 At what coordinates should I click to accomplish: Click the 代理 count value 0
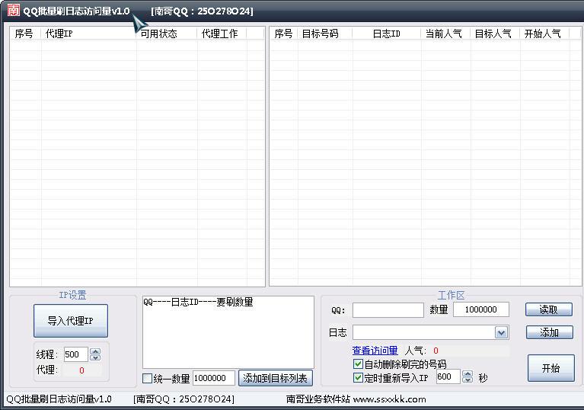[x=81, y=370]
